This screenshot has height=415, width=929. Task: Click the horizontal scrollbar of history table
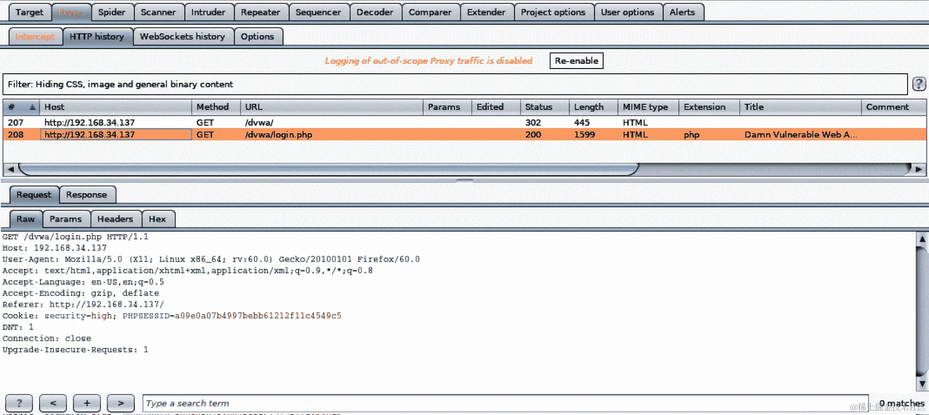pyautogui.click(x=329, y=169)
